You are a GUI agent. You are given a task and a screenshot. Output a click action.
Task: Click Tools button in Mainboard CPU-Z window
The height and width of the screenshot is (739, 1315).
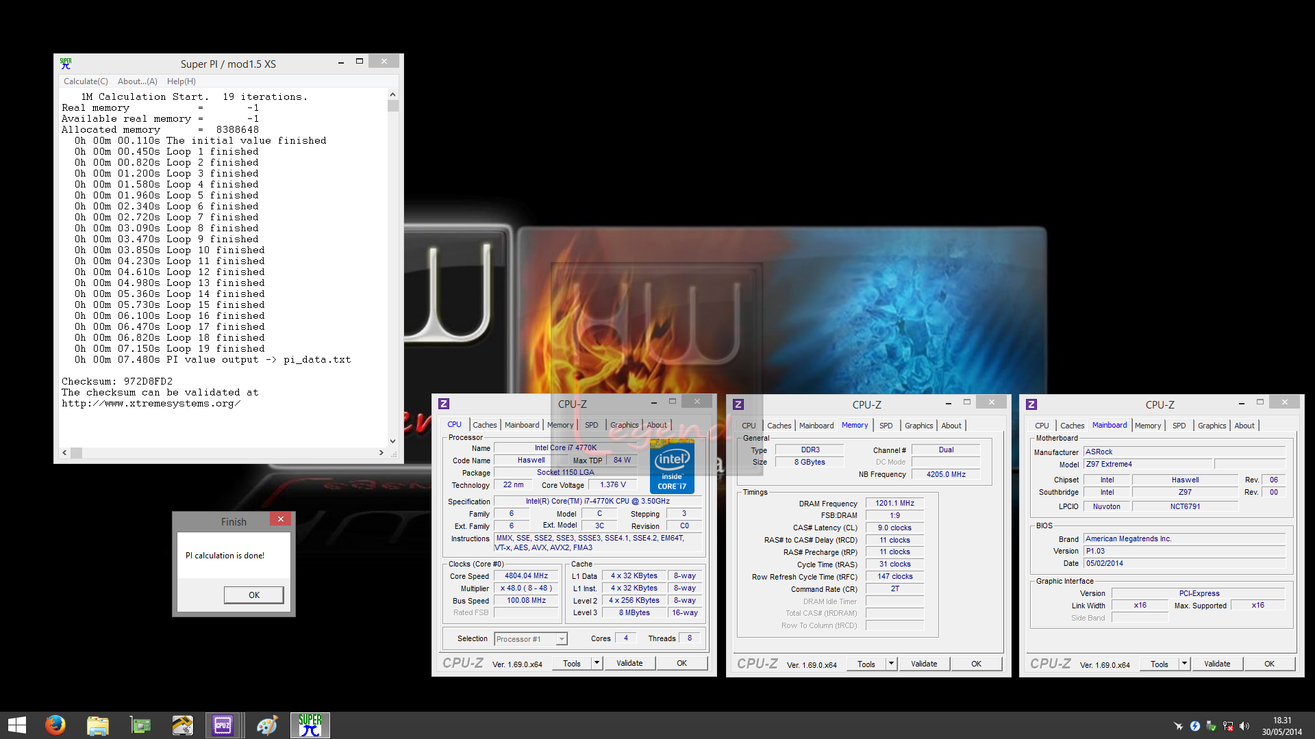tap(1160, 664)
